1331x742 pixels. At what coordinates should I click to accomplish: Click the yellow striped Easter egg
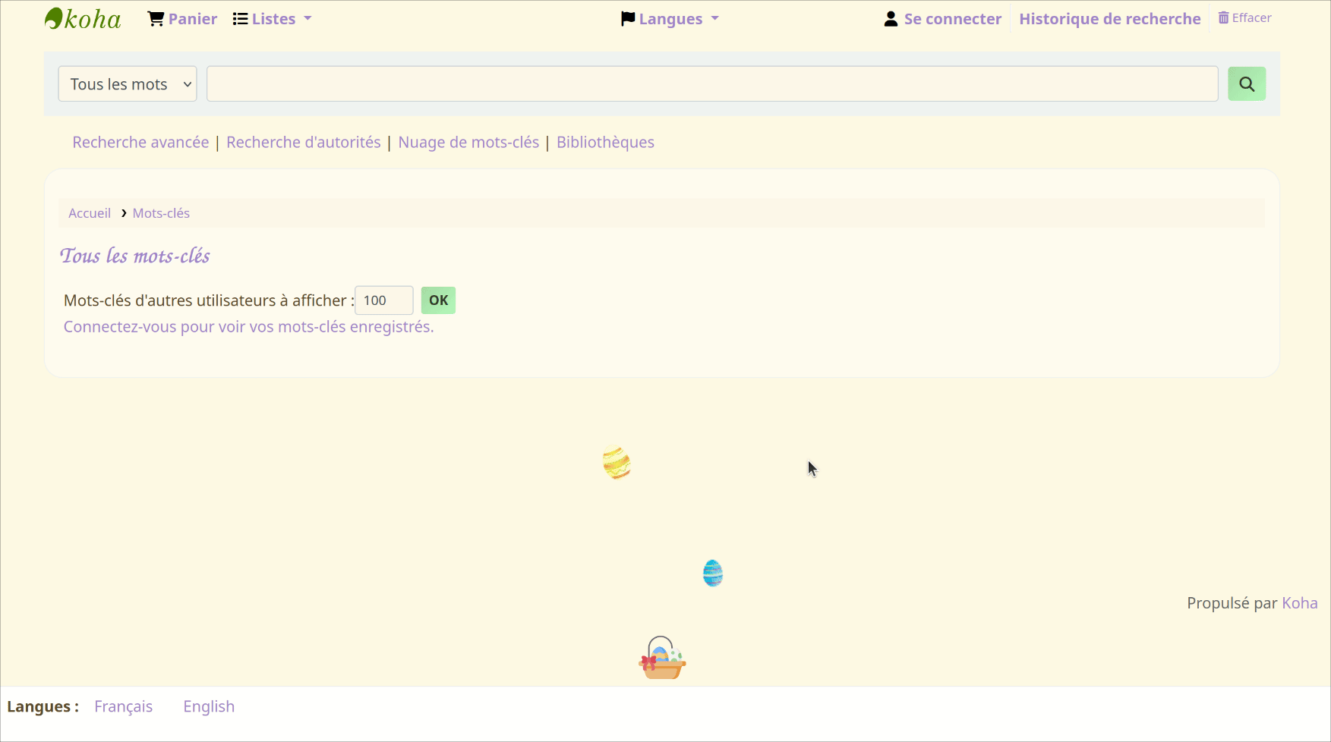click(x=617, y=463)
